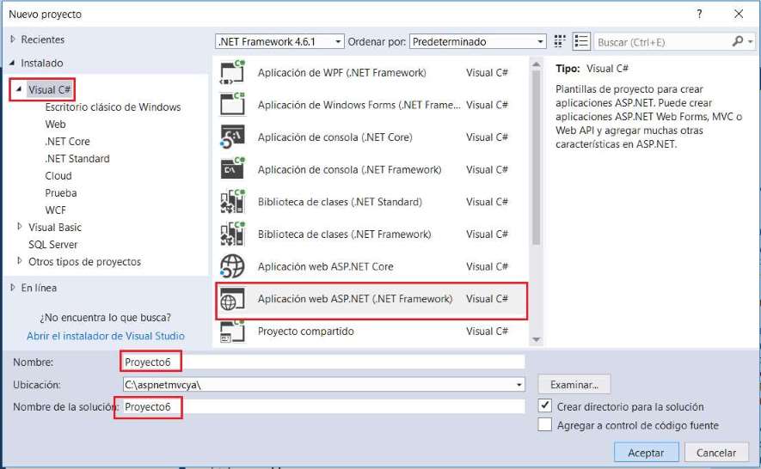Screen dimensions: 761x469
Task: Click template list scrollbar up arrow
Action: pyautogui.click(x=537, y=64)
